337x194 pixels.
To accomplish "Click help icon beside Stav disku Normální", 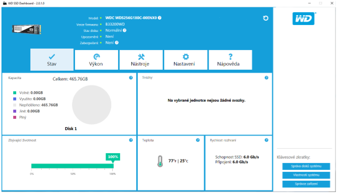I will [125, 30].
